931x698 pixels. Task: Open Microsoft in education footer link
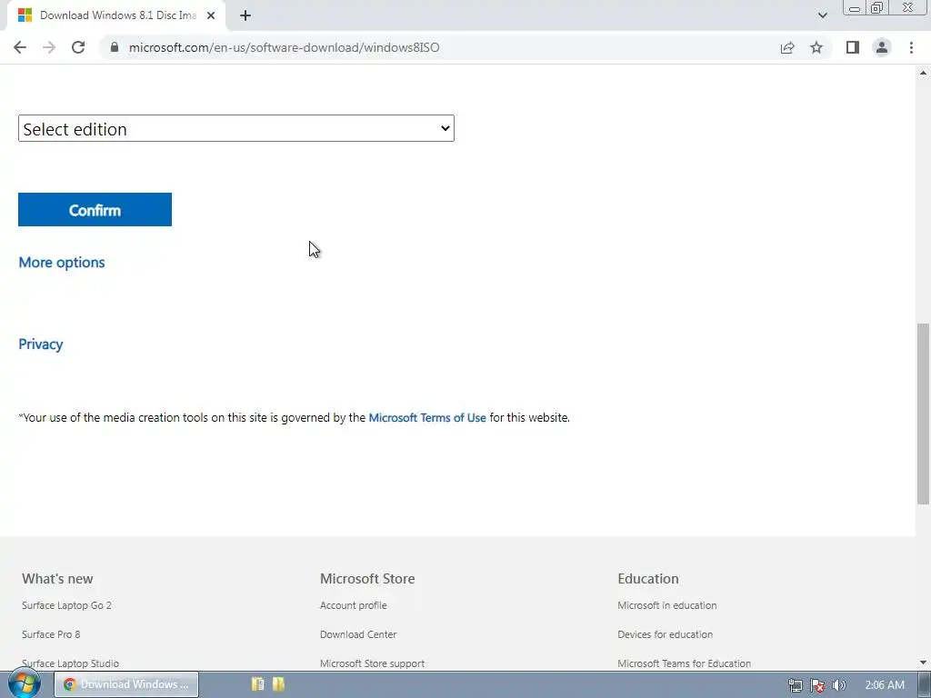click(666, 605)
